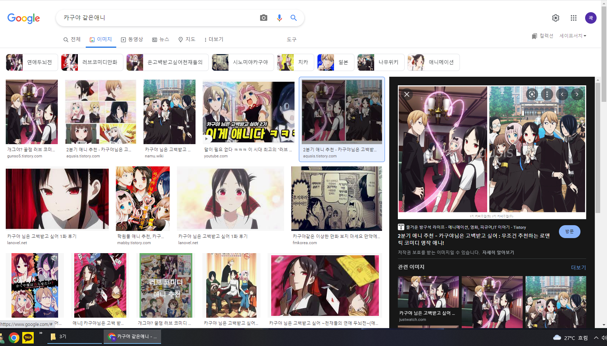Open the 천재들의 연애 두뇌전 wide thumbnail
The width and height of the screenshot is (607, 346).
click(x=325, y=285)
